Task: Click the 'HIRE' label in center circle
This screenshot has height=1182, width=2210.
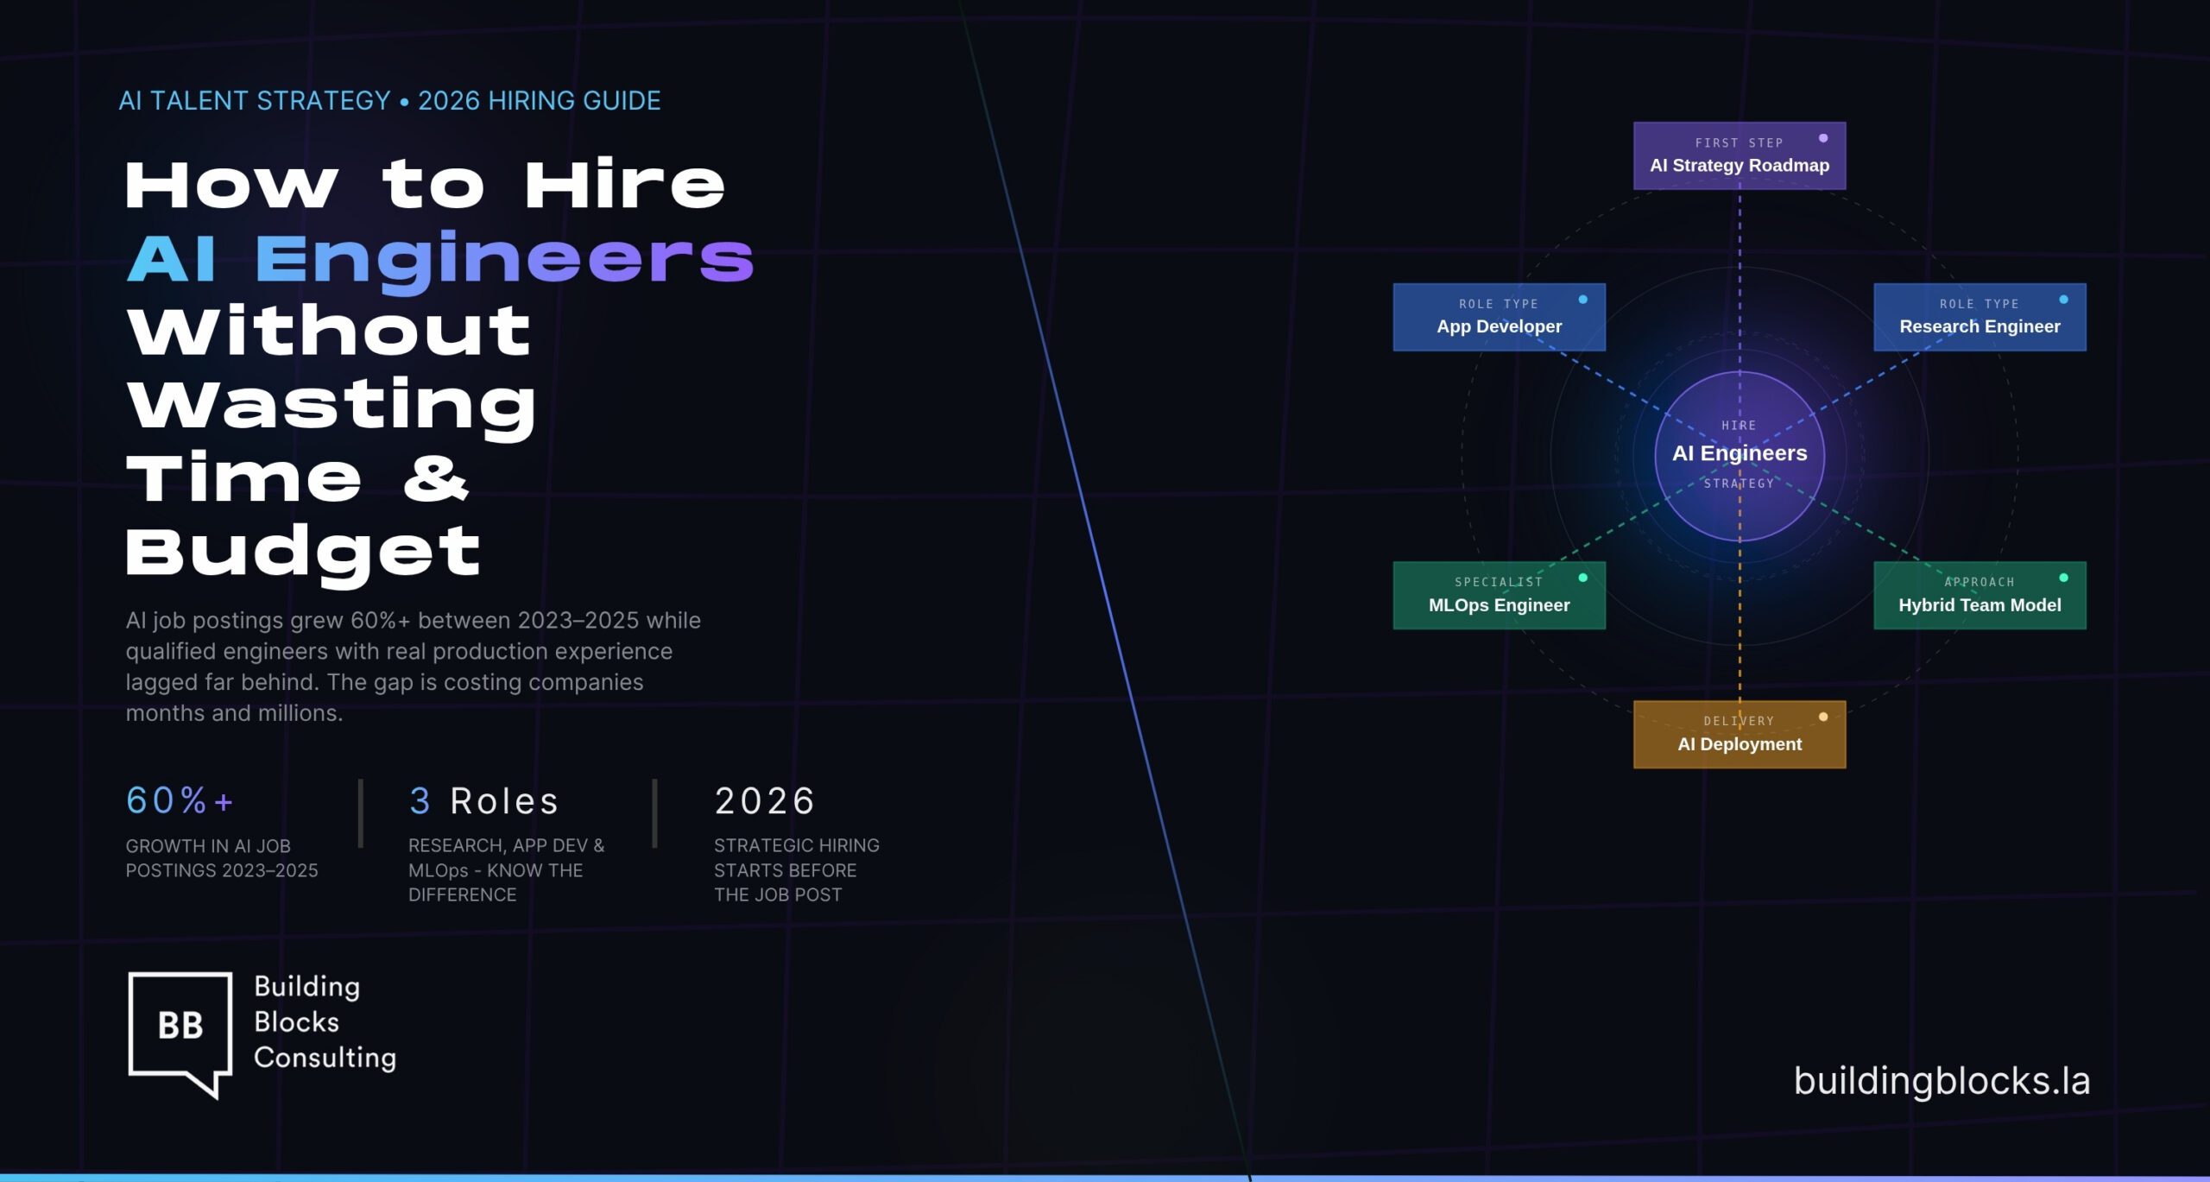Action: pos(1739,426)
